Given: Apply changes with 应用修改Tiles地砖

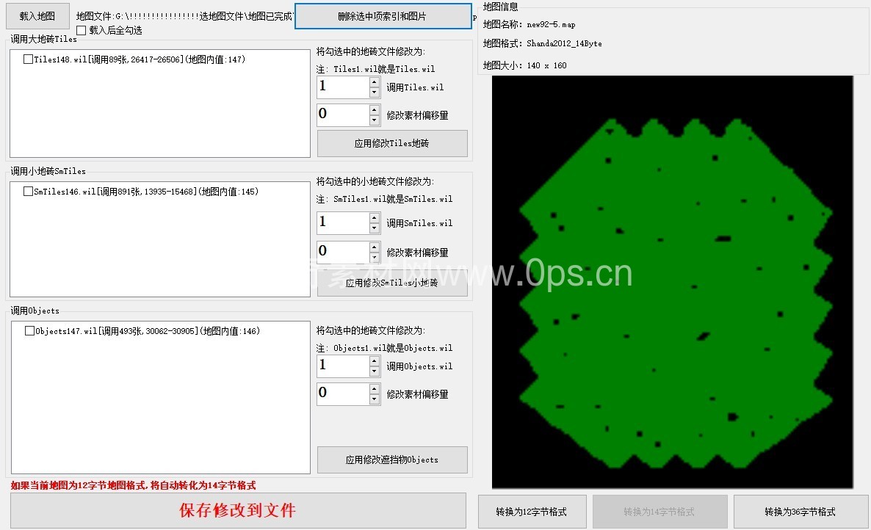Looking at the screenshot, I should click(392, 144).
